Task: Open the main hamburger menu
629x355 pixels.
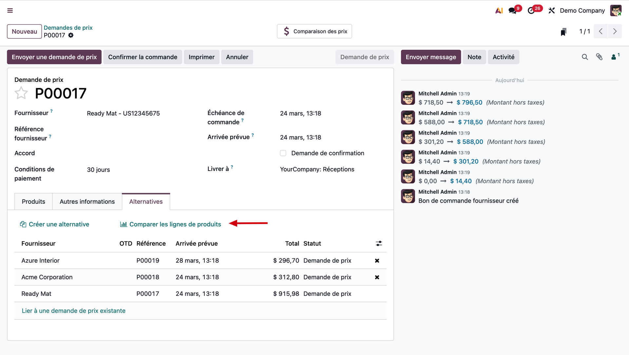Action: [x=10, y=10]
